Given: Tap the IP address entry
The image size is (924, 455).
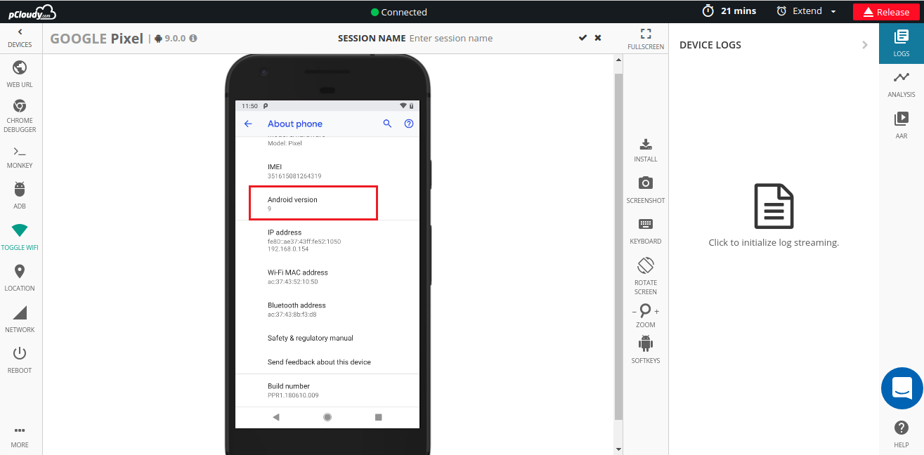Looking at the screenshot, I should point(327,240).
